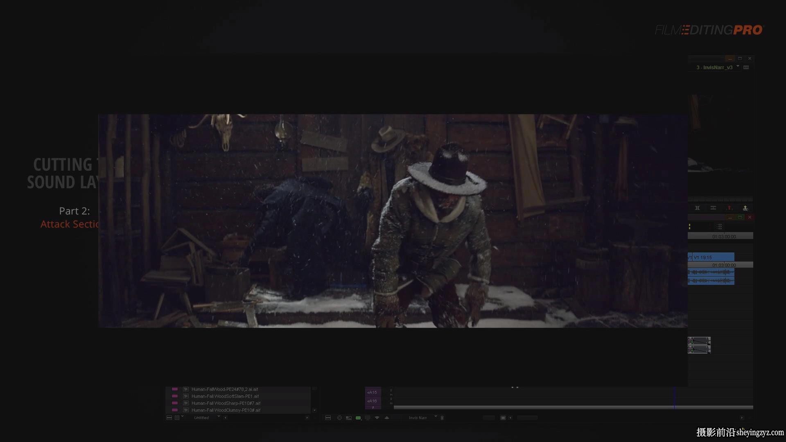The width and height of the screenshot is (786, 442).
Task: Click purple color label of WoodSharp-PE10#7.aif
Action: [x=175, y=403]
